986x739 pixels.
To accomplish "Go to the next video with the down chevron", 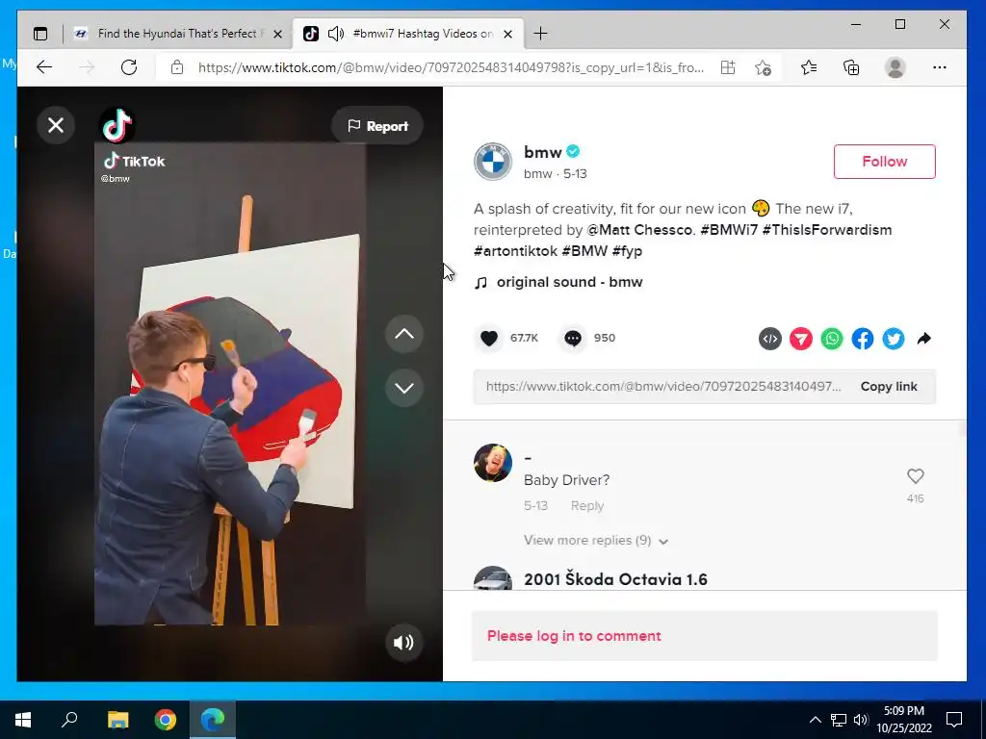I will 404,388.
